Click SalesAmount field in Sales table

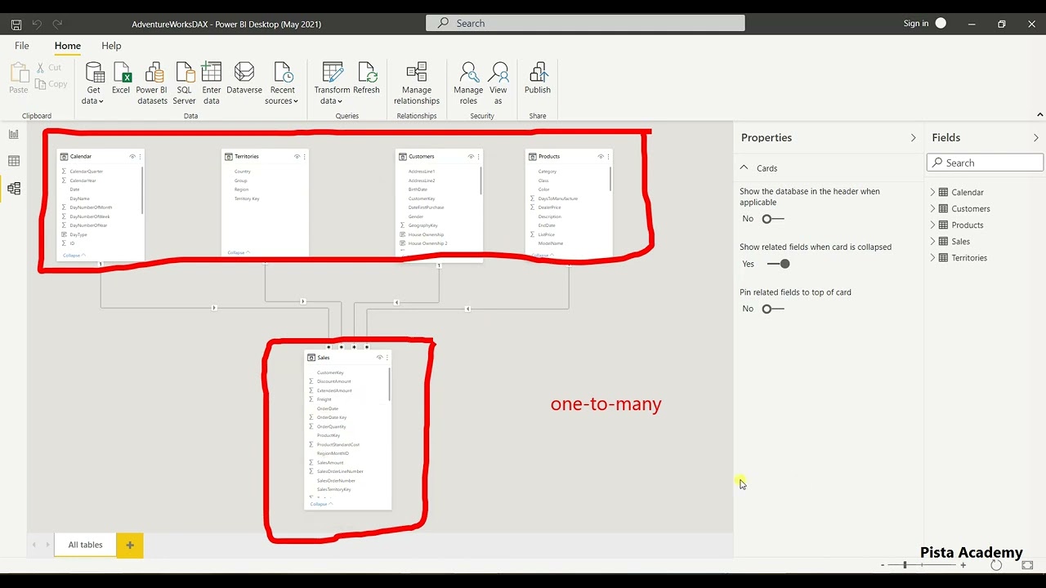tap(330, 463)
